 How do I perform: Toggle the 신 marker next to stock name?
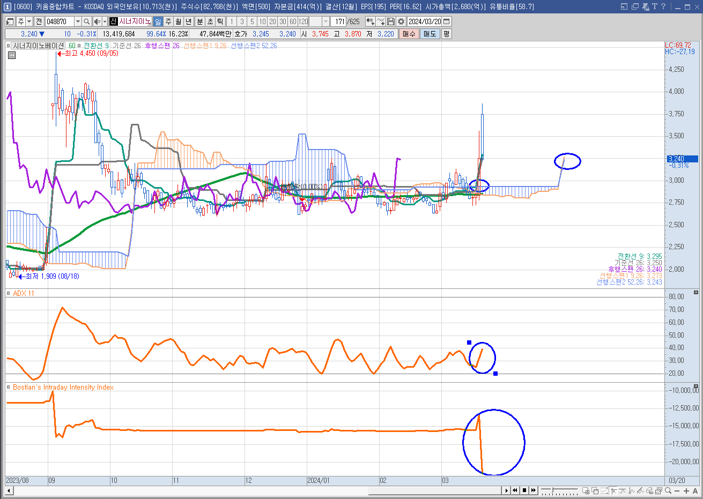[x=113, y=21]
